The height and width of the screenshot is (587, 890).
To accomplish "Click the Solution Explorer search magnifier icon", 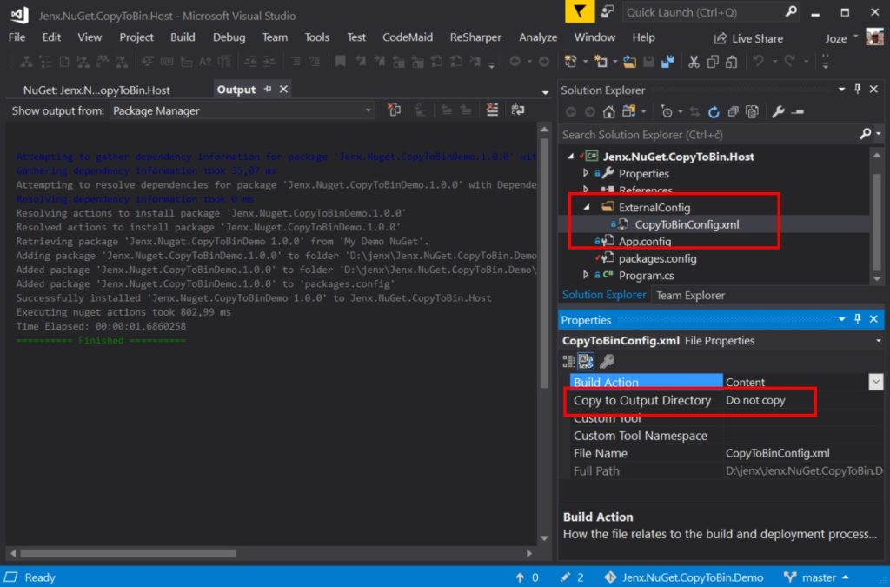I will click(865, 134).
